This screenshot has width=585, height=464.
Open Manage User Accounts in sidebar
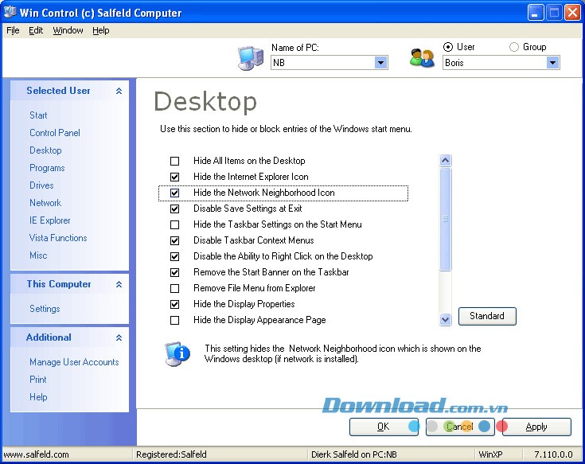74,362
